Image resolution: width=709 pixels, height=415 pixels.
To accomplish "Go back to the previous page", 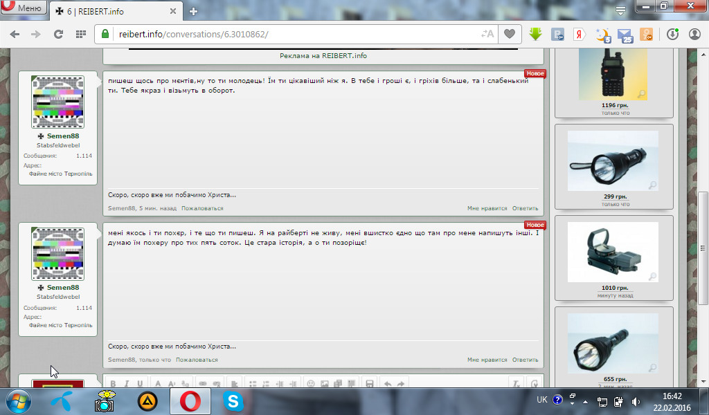I will point(15,35).
